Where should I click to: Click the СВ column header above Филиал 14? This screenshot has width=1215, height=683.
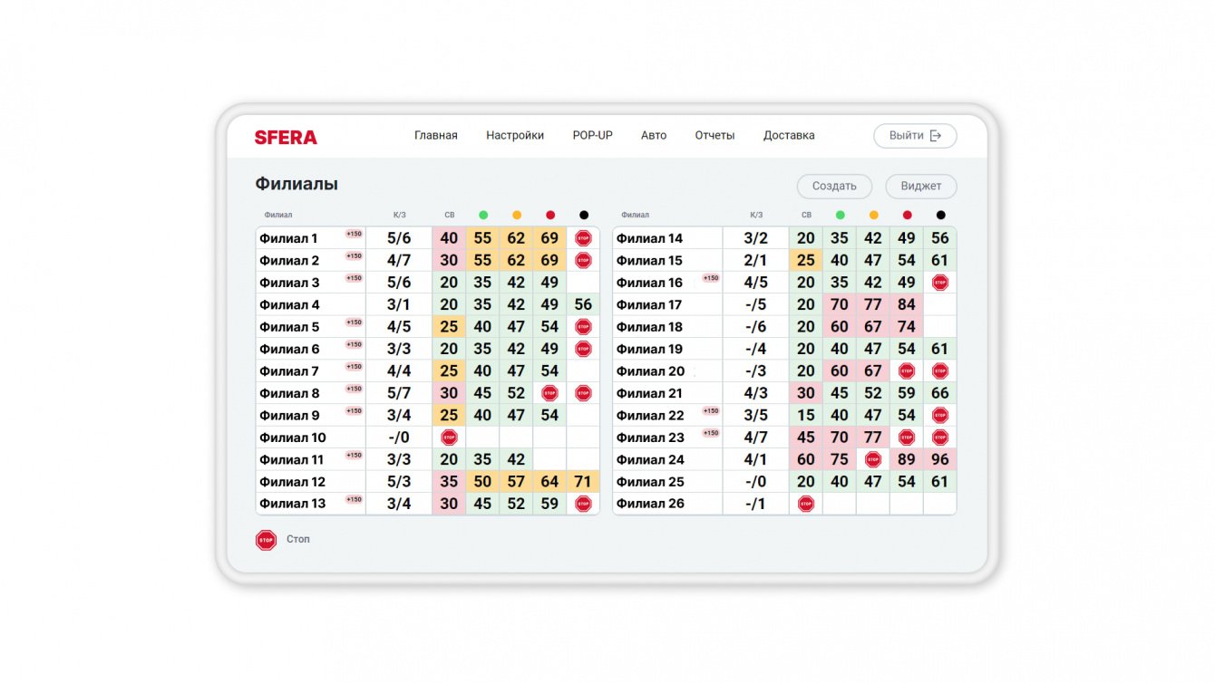tap(806, 216)
